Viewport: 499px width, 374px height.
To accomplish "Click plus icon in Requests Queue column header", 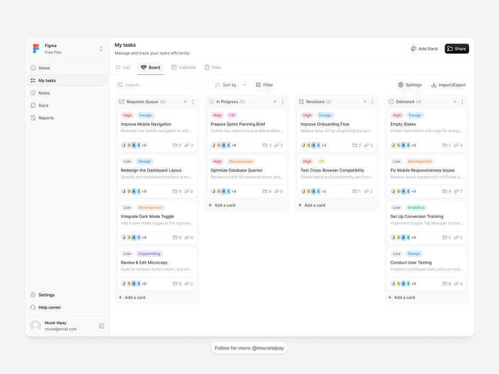I will point(185,102).
